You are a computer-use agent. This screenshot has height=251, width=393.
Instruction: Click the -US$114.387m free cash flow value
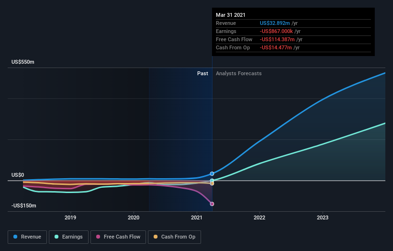(277, 39)
